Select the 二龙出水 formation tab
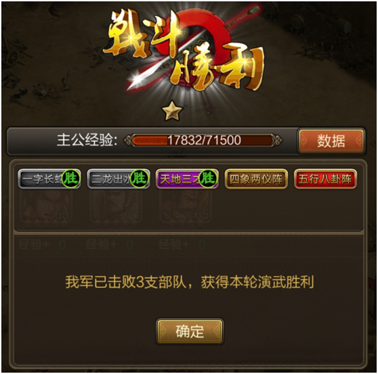The width and height of the screenshot is (378, 374). tap(119, 179)
